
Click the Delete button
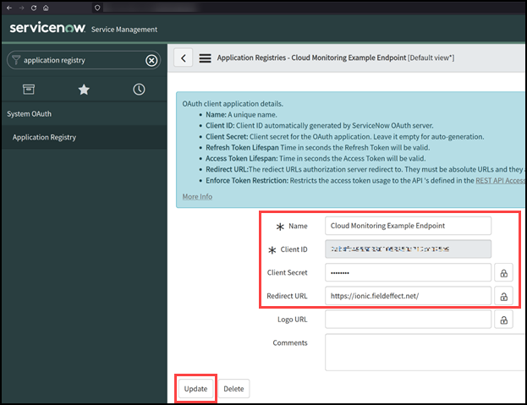tap(234, 389)
